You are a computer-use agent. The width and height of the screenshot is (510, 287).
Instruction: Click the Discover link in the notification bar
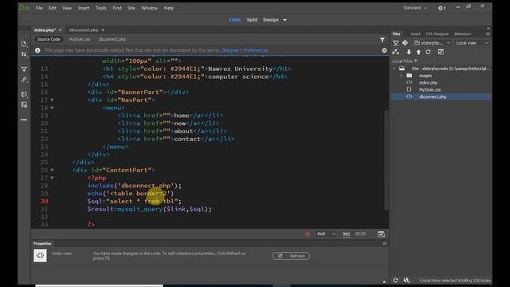coord(230,50)
